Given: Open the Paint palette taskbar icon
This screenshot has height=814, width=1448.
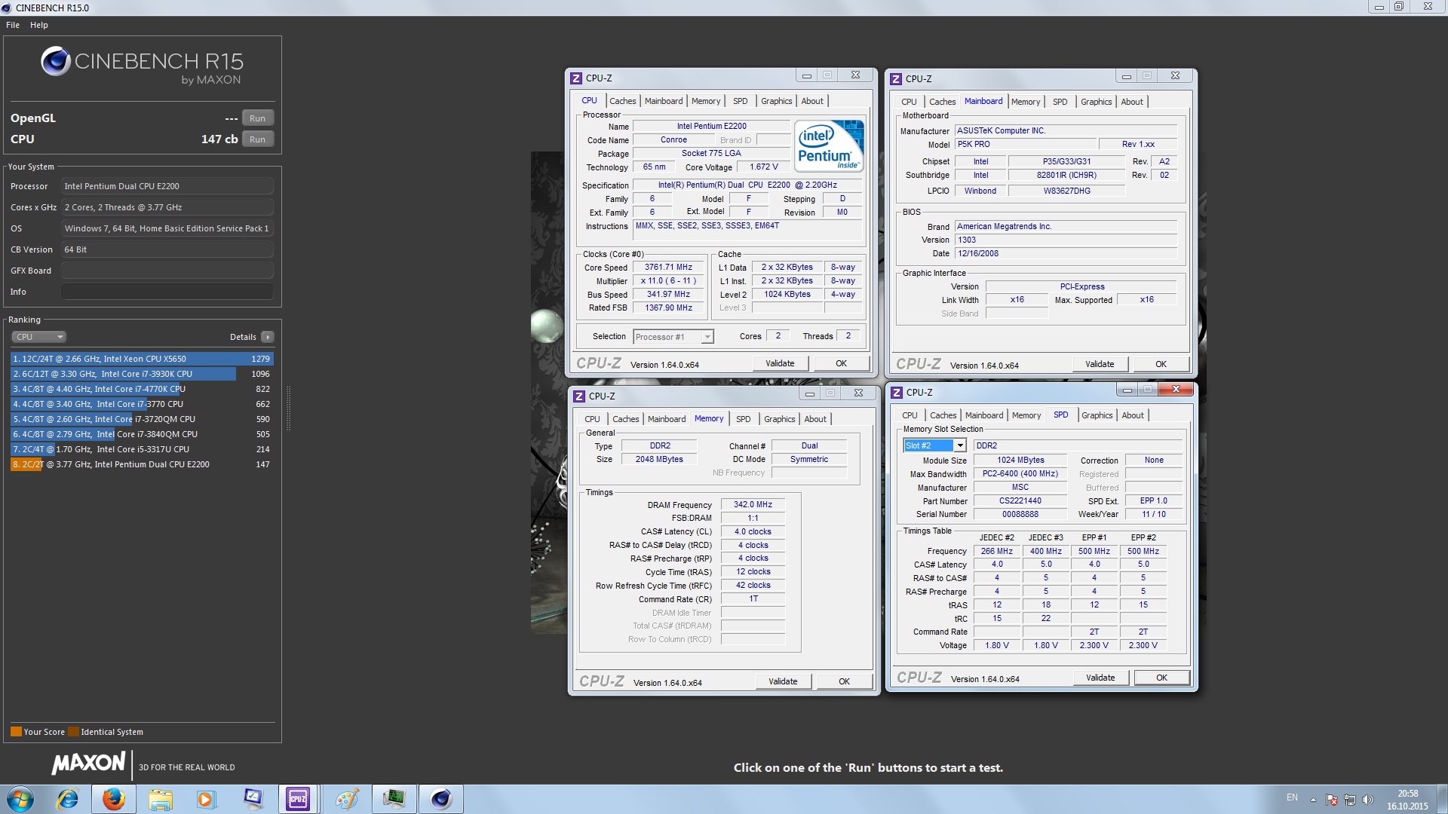Looking at the screenshot, I should (x=346, y=799).
